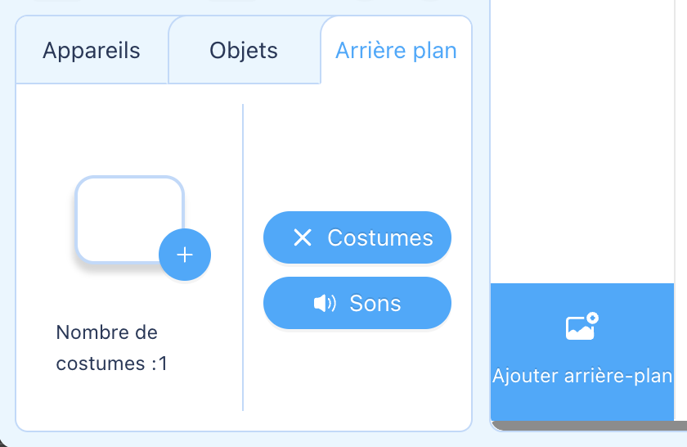Viewport: 687px width, 447px height.
Task: Click the add-image icon above Ajouter arrière-plan
Action: (581, 327)
